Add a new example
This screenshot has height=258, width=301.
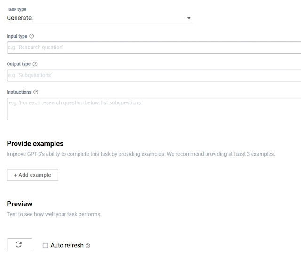(x=32, y=175)
